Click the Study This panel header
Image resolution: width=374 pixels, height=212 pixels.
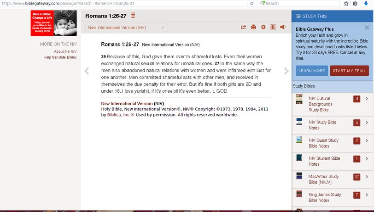click(333, 16)
